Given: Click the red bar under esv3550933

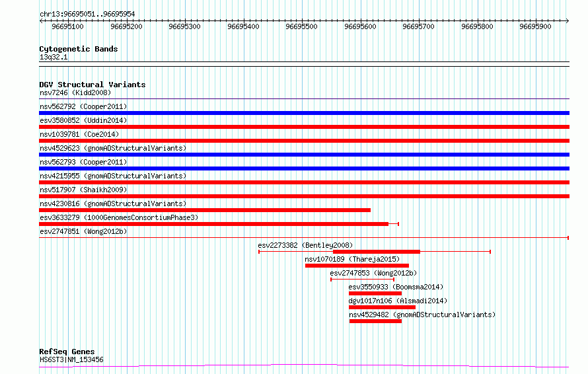Looking at the screenshot, I should [375, 293].
